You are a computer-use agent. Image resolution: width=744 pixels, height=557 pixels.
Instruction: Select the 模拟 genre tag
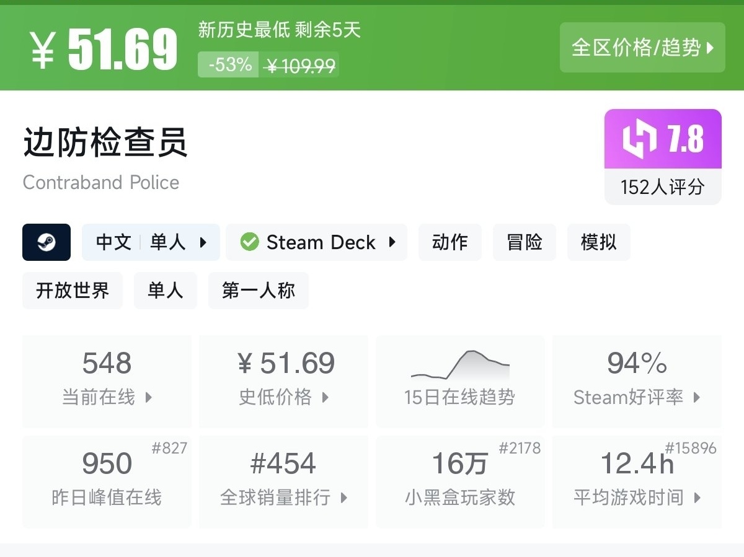(x=598, y=242)
